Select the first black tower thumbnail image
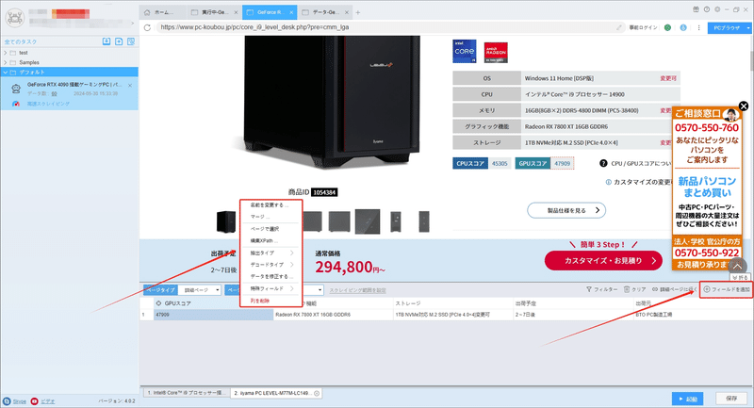The image size is (754, 408). pos(226,221)
